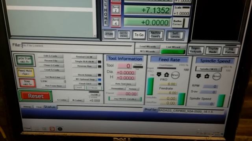252x141 pixels.
Task: Toggle the Block Delete option
Action: 85,75
